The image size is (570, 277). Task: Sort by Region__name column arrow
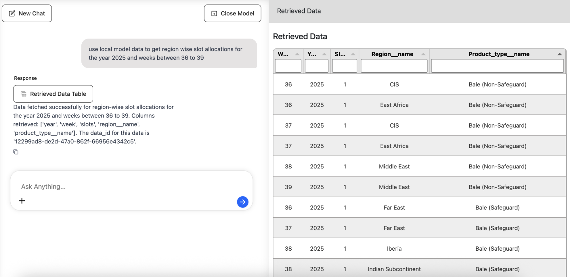click(423, 54)
